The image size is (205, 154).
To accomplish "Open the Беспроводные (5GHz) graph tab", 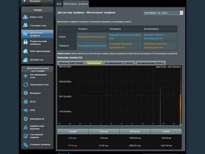I will (x=150, y=63).
